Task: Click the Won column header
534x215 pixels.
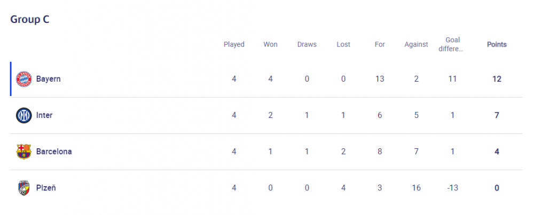Action: point(270,45)
